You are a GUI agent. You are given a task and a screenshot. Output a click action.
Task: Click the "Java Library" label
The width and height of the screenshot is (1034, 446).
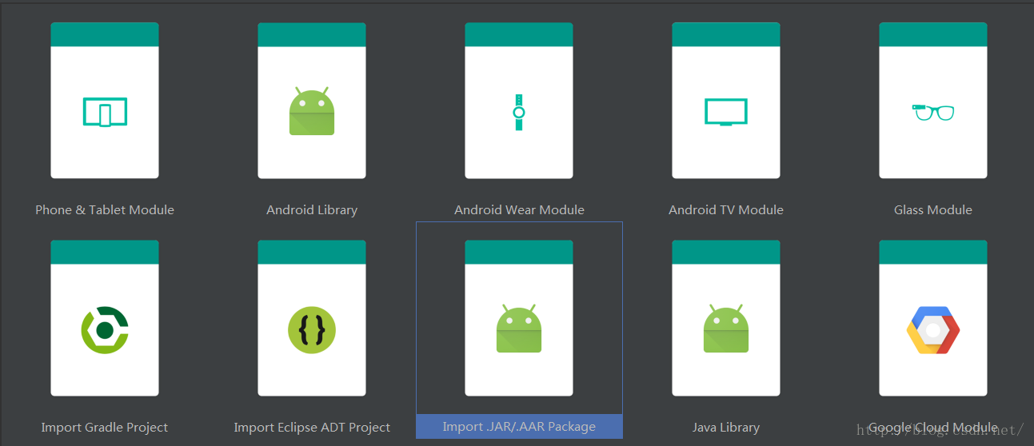(x=726, y=428)
